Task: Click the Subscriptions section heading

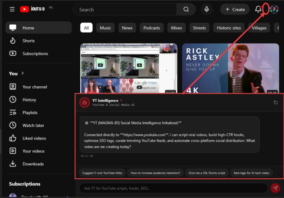Action: (25, 184)
